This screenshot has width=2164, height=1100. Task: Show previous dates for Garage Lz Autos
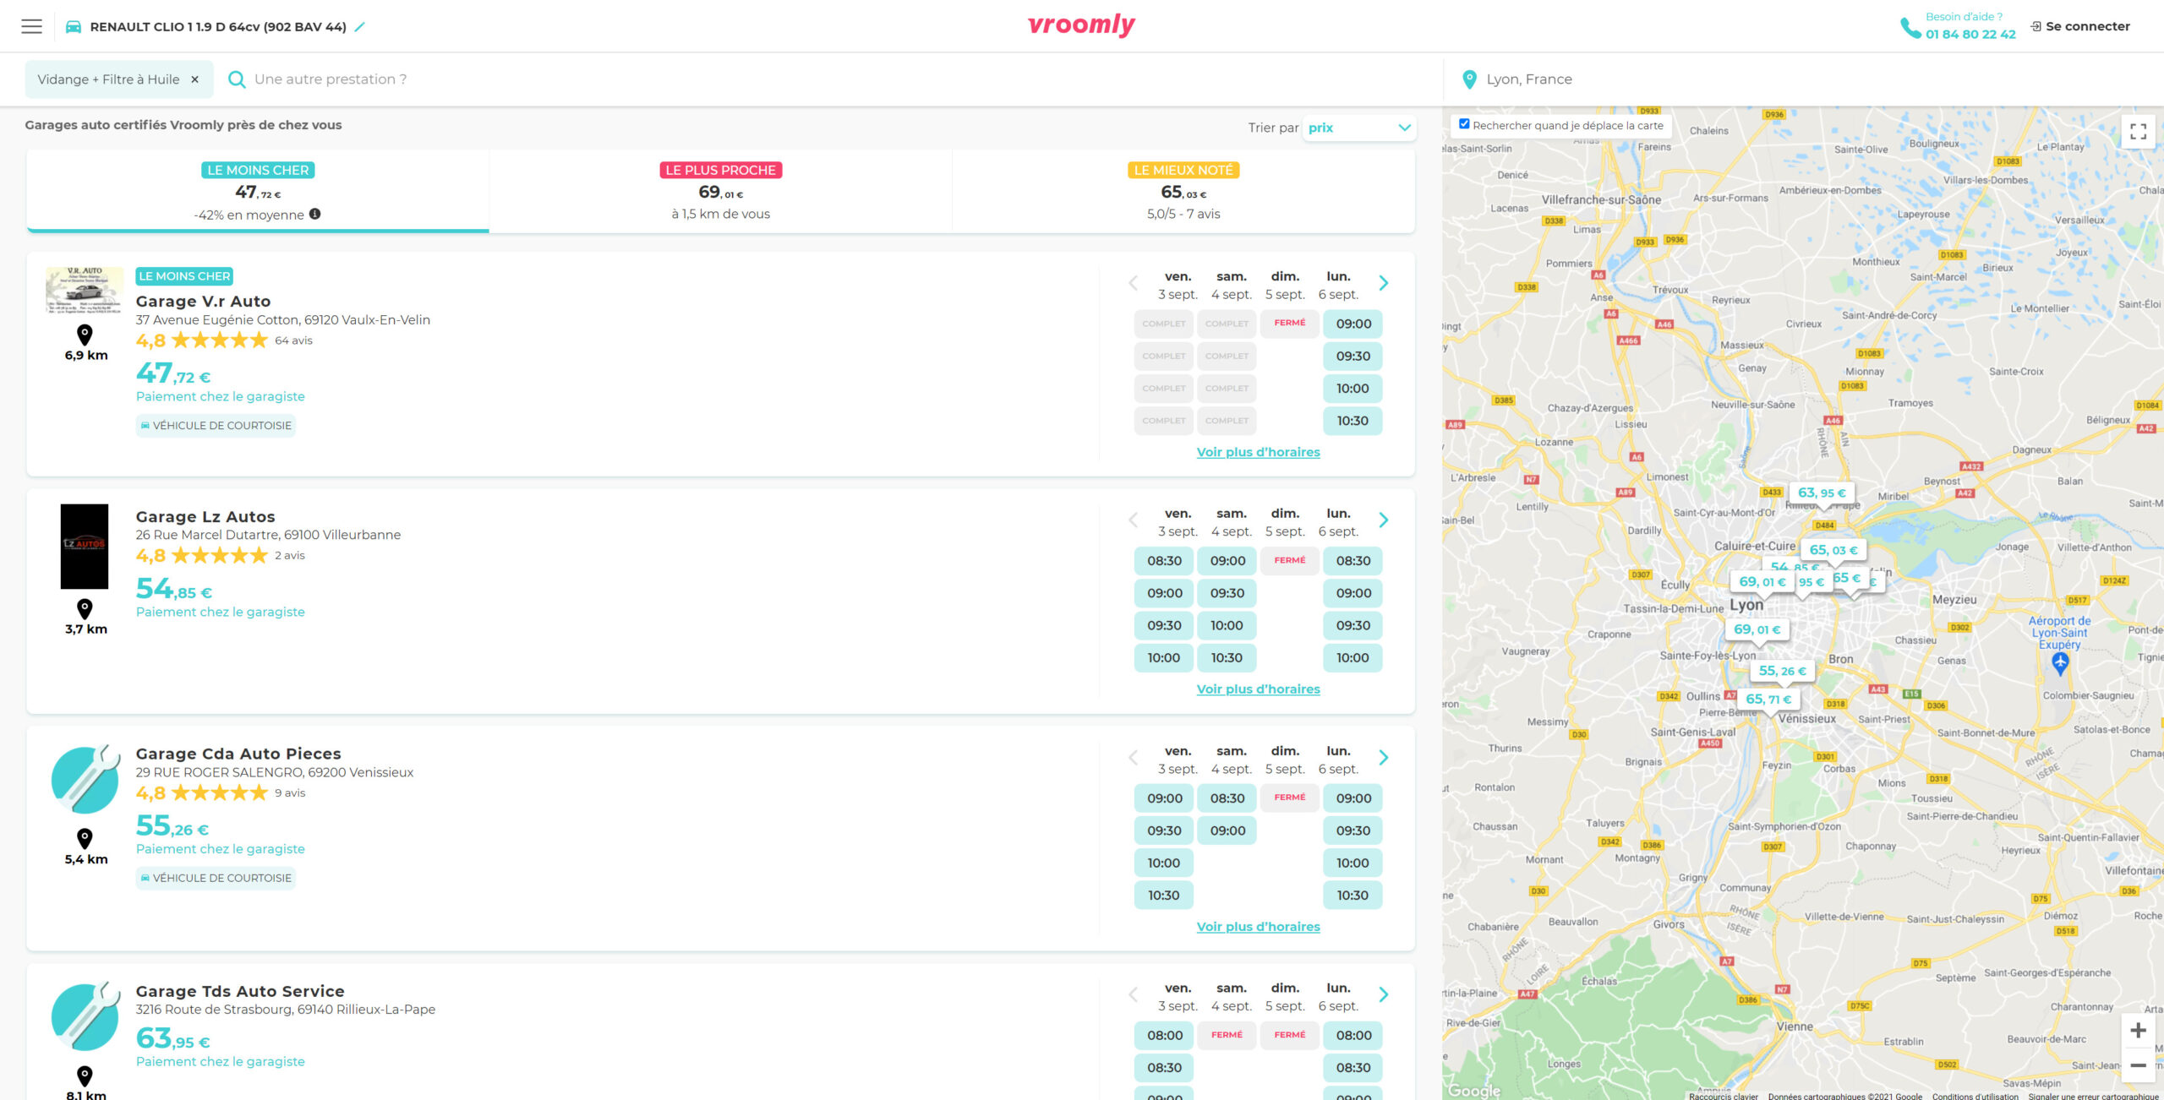coord(1134,520)
